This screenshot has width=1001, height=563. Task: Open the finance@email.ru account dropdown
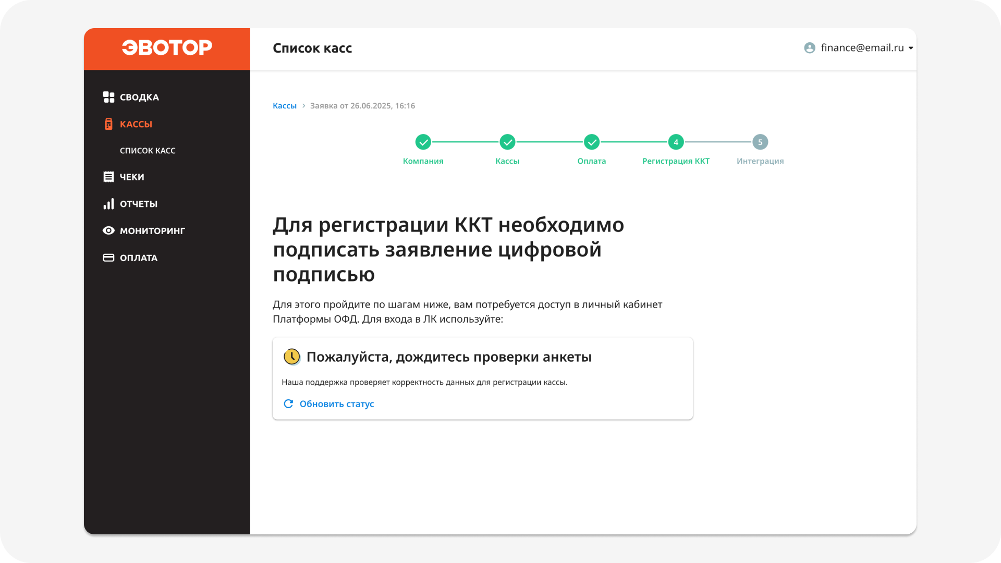(x=861, y=47)
